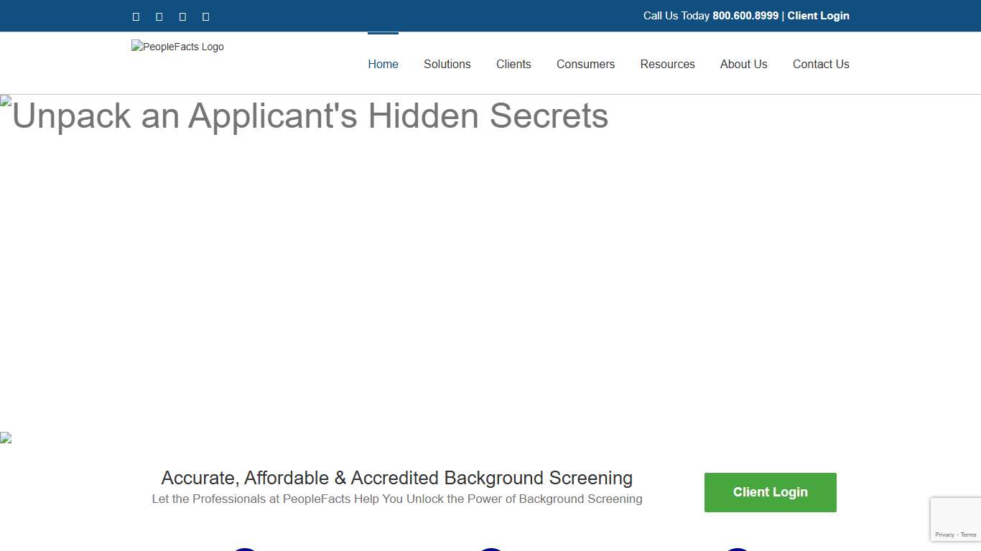Open the About Us menu item
The height and width of the screenshot is (551, 981).
743,64
